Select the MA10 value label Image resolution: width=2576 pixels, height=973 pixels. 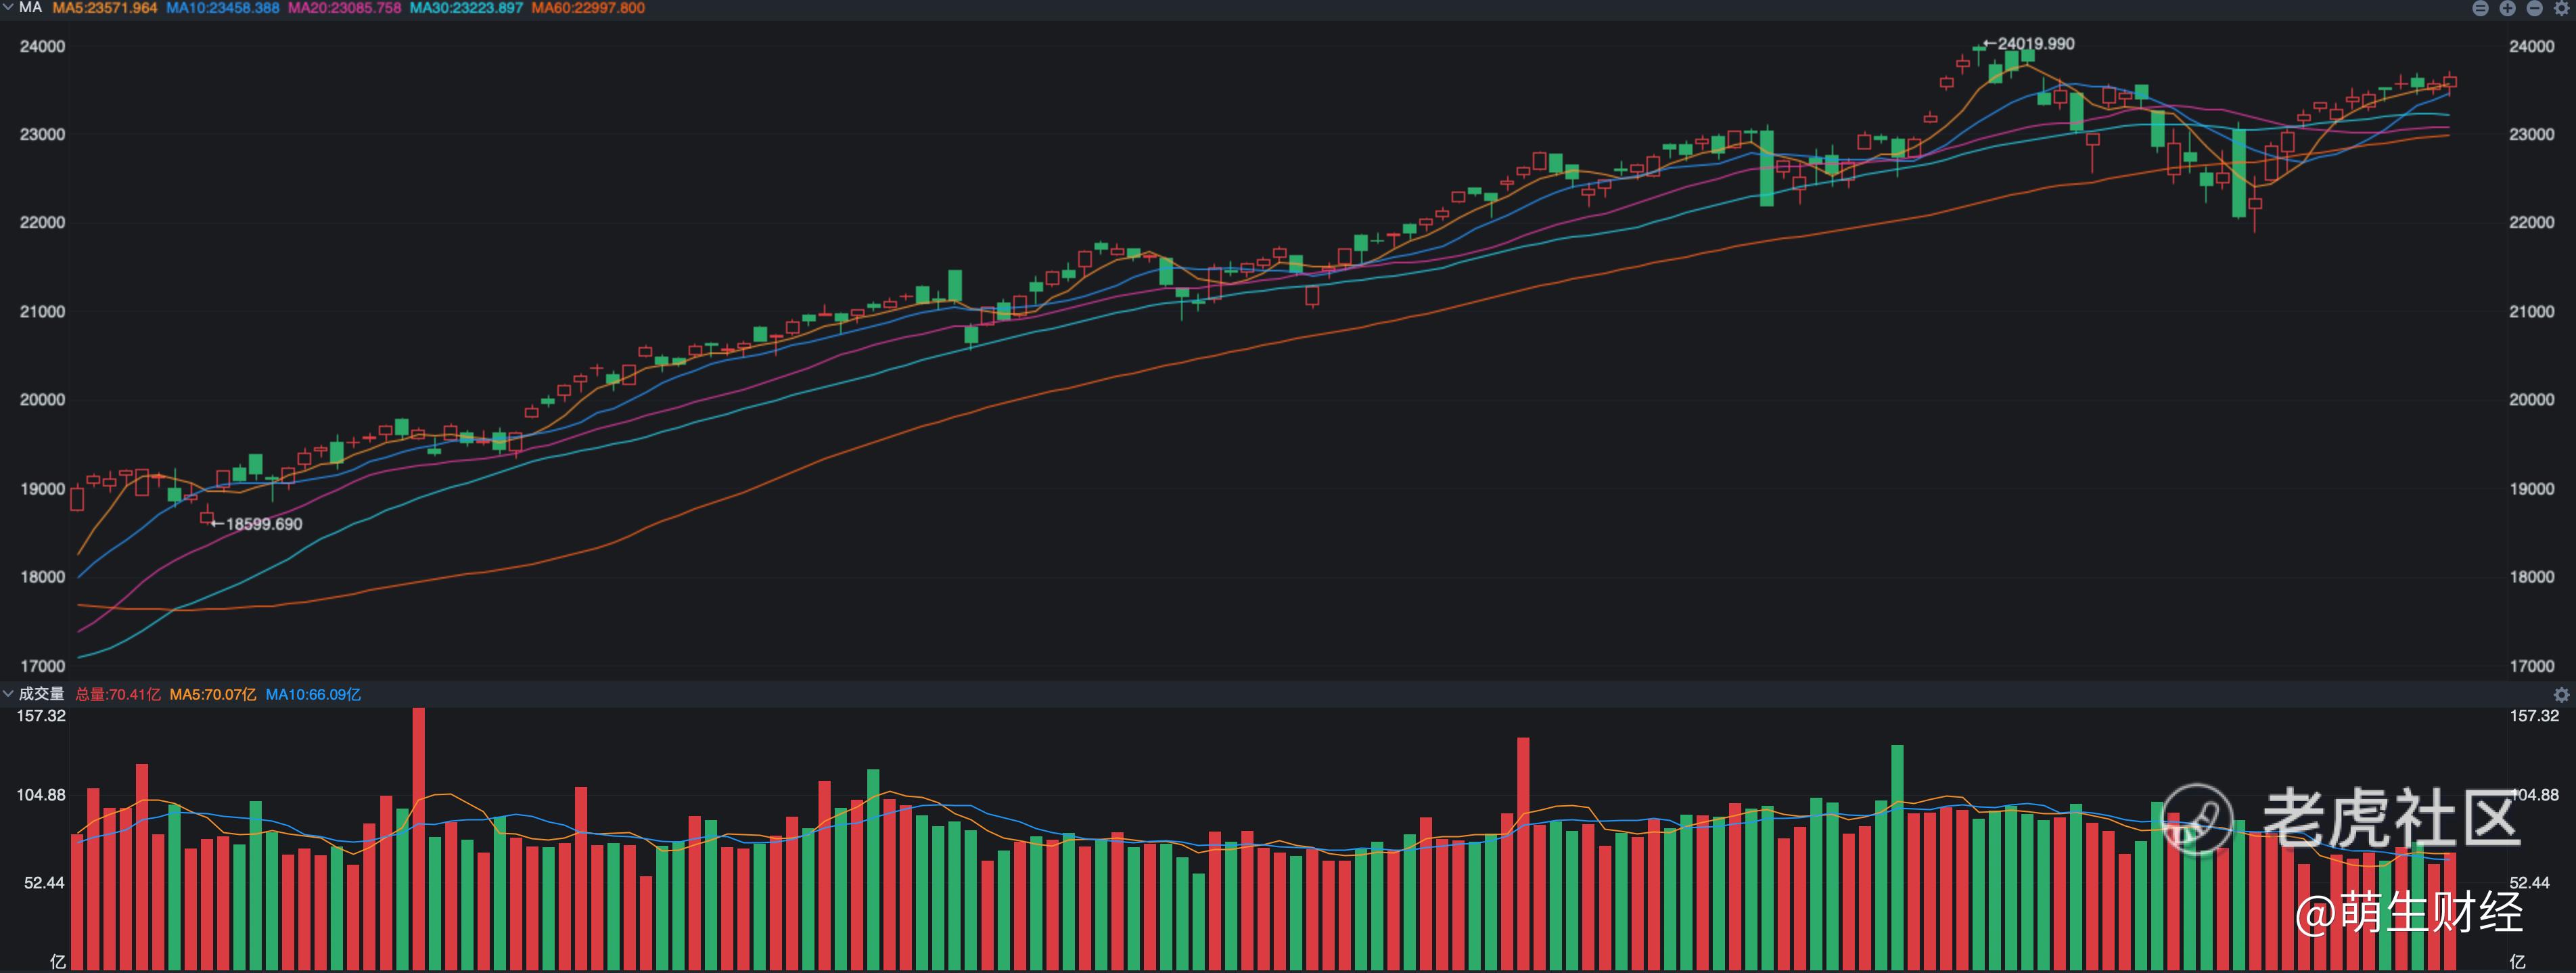[222, 8]
